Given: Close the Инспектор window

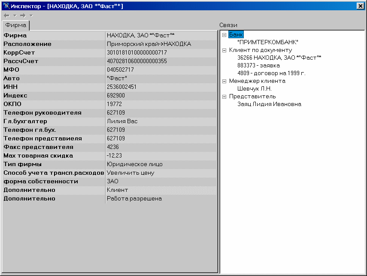Looking at the screenshot, I should (x=360, y=6).
